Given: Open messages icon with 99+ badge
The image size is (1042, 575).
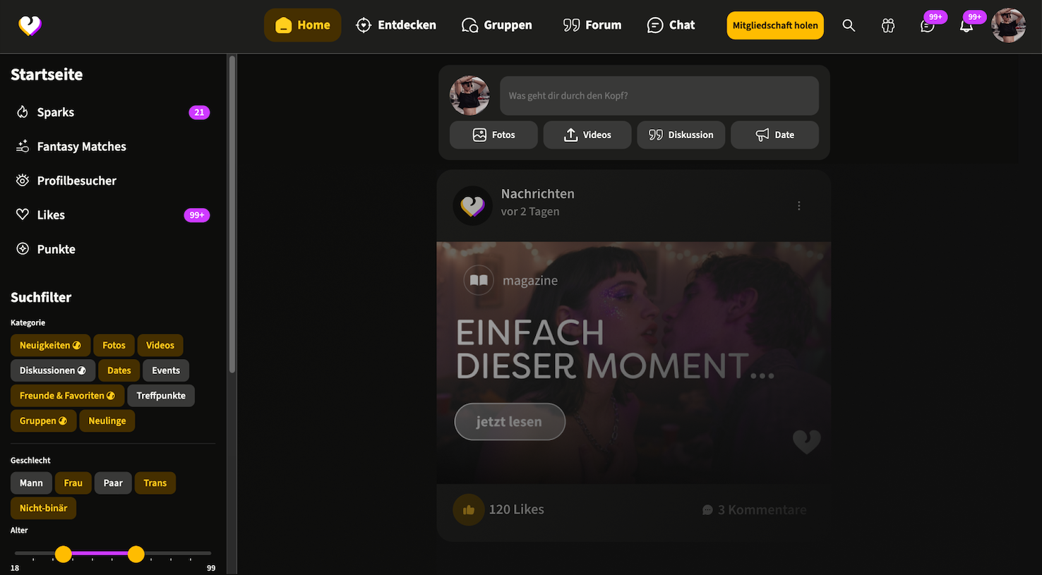Looking at the screenshot, I should 927,26.
